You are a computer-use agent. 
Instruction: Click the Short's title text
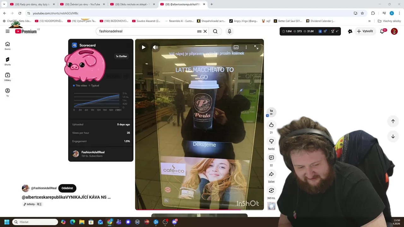click(66, 197)
